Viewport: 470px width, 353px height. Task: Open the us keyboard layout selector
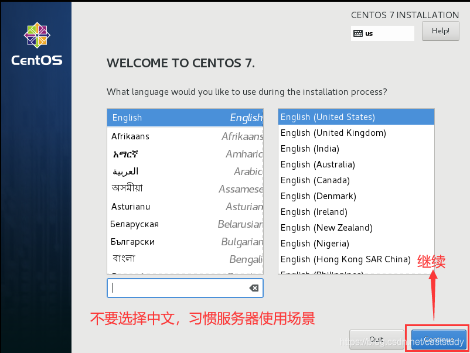click(x=383, y=33)
